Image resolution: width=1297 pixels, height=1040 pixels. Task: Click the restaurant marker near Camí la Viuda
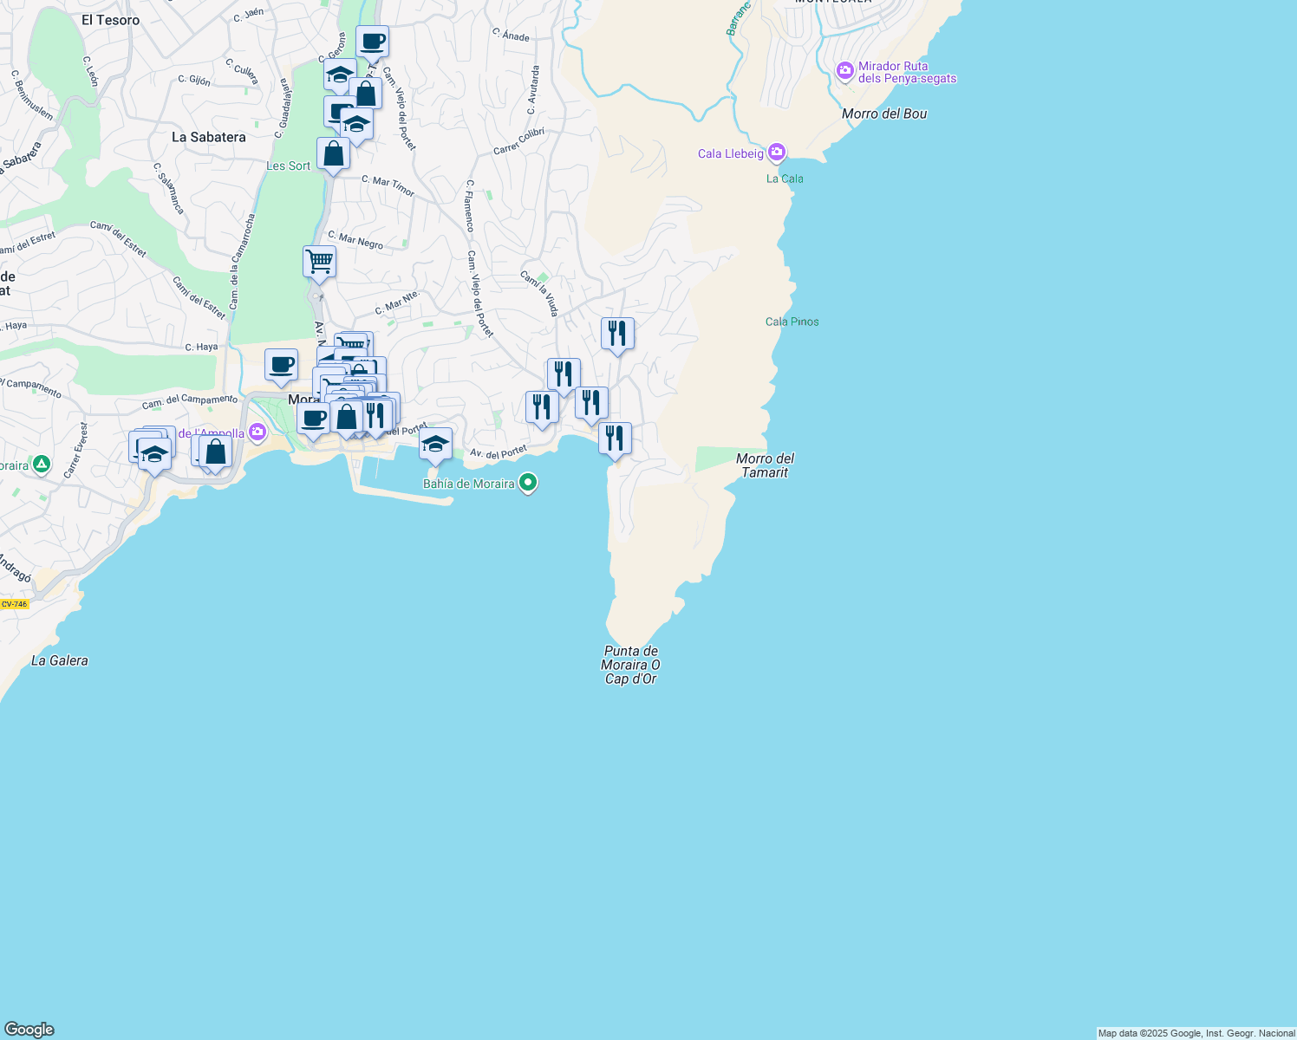click(x=562, y=373)
